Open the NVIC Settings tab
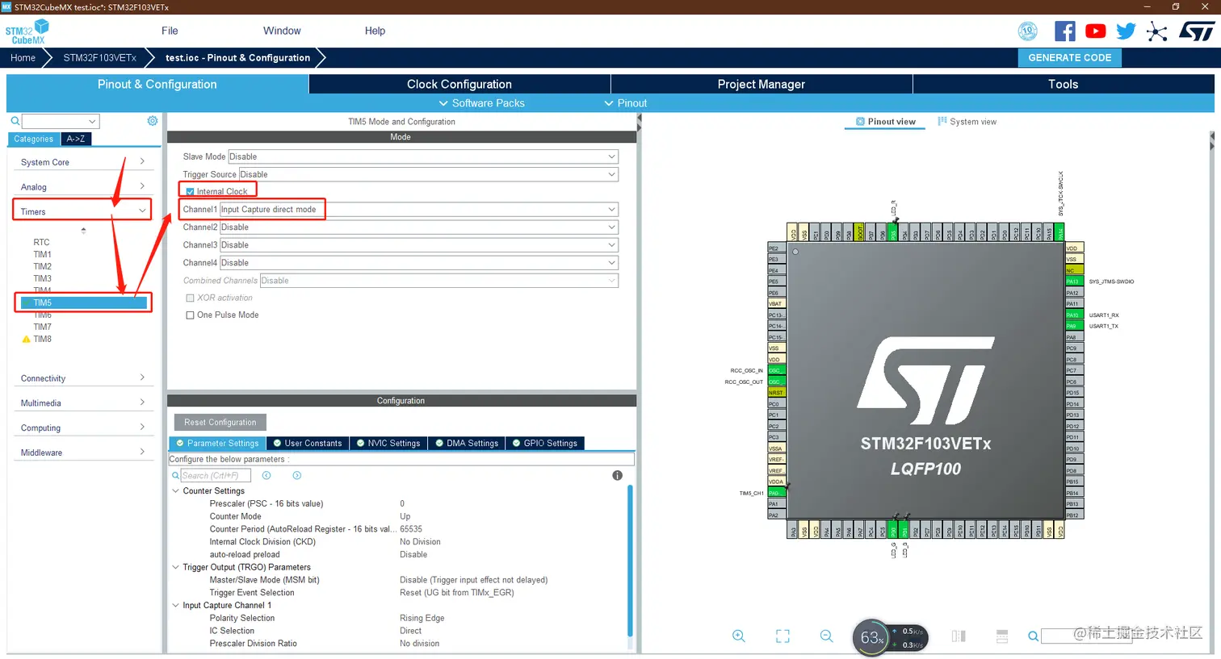Screen dimensions: 1221x659 pyautogui.click(x=389, y=443)
